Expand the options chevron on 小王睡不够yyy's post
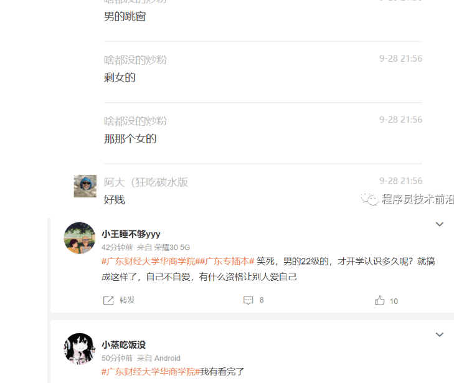The height and width of the screenshot is (383, 454). point(440,224)
